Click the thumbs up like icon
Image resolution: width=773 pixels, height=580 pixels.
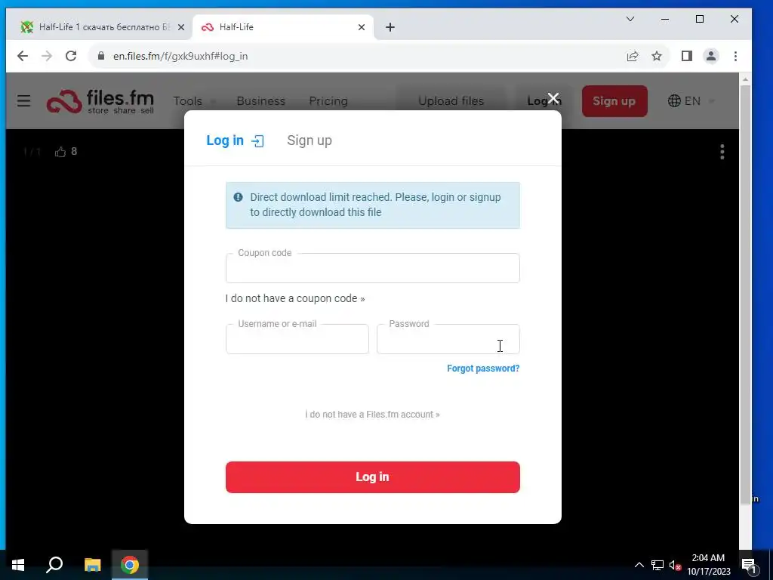60,152
